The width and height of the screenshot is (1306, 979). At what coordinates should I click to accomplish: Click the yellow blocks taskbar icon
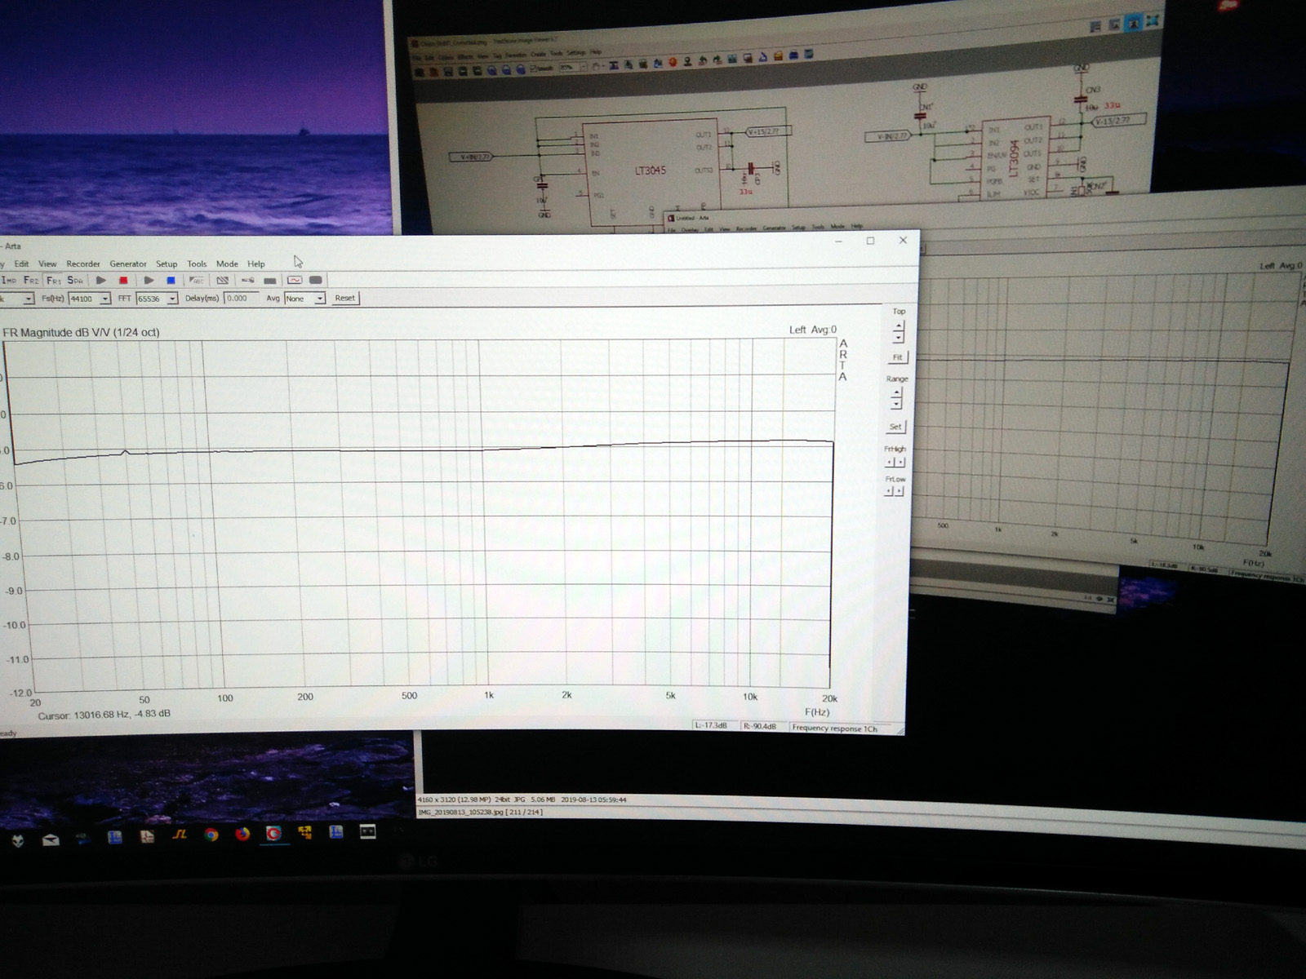pyautogui.click(x=305, y=833)
